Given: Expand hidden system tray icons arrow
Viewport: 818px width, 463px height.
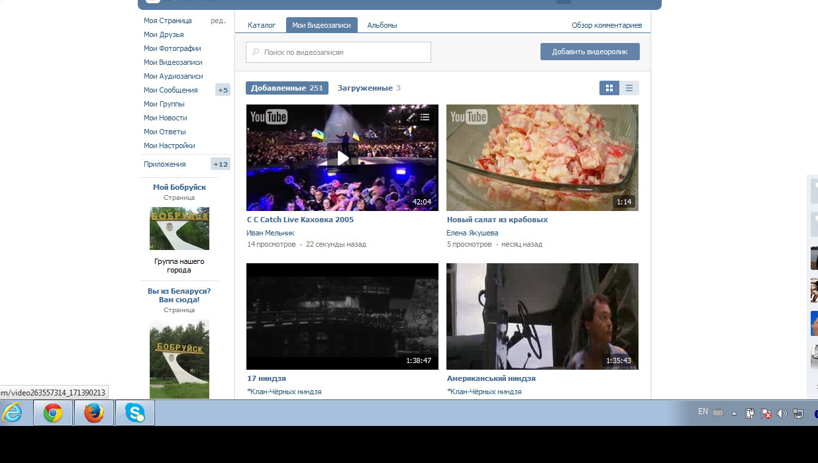Looking at the screenshot, I should point(734,413).
